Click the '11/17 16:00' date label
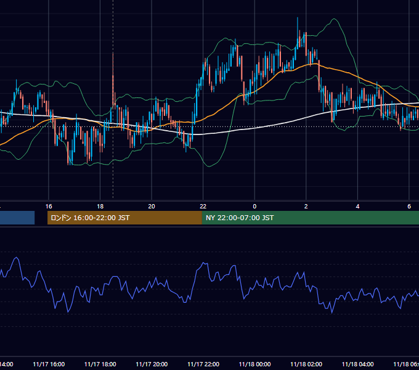The image size is (419, 370). 49,364
